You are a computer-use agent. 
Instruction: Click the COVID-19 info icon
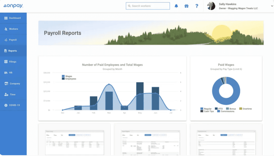6,105
